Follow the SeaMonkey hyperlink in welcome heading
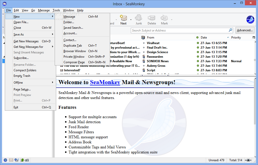258x165 pixels. pyautogui.click(x=105, y=82)
